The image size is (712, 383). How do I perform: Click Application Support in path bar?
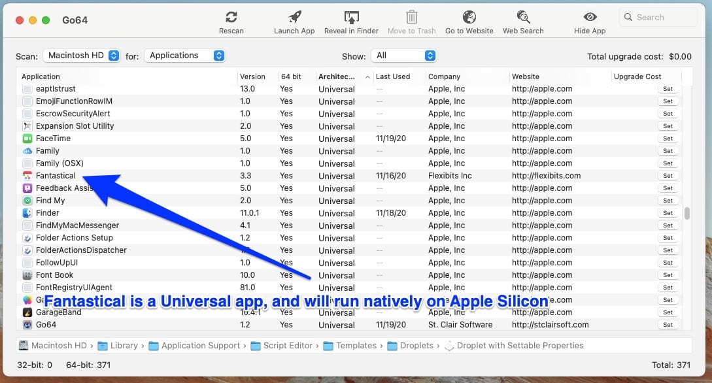click(x=194, y=345)
